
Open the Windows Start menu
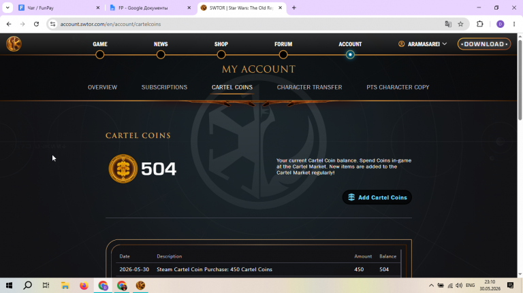pyautogui.click(x=9, y=286)
